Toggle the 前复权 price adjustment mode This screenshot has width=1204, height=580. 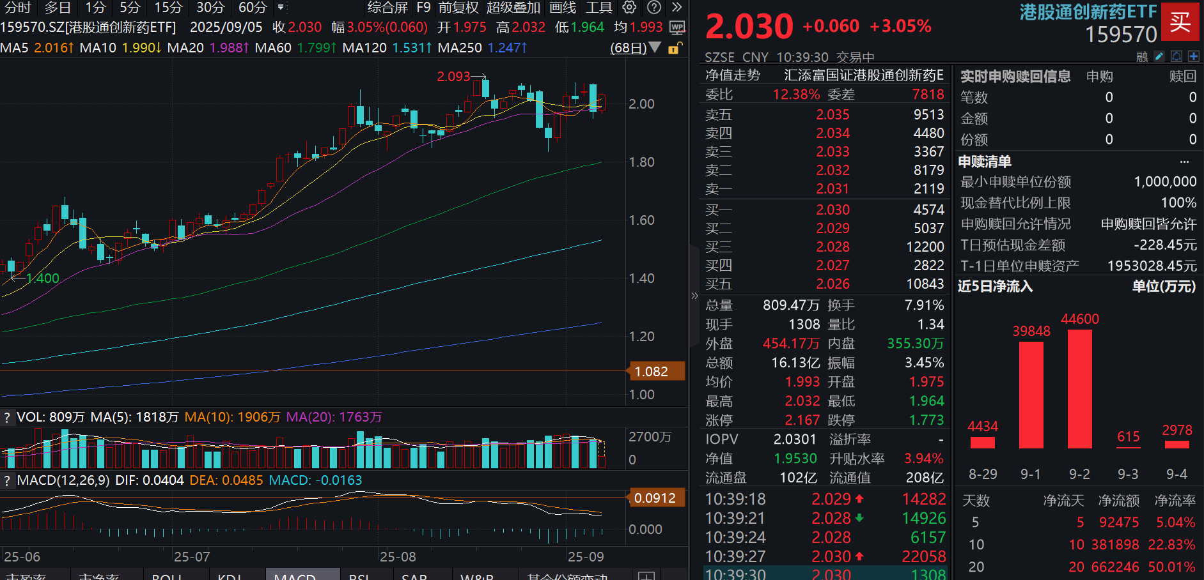pyautogui.click(x=457, y=8)
